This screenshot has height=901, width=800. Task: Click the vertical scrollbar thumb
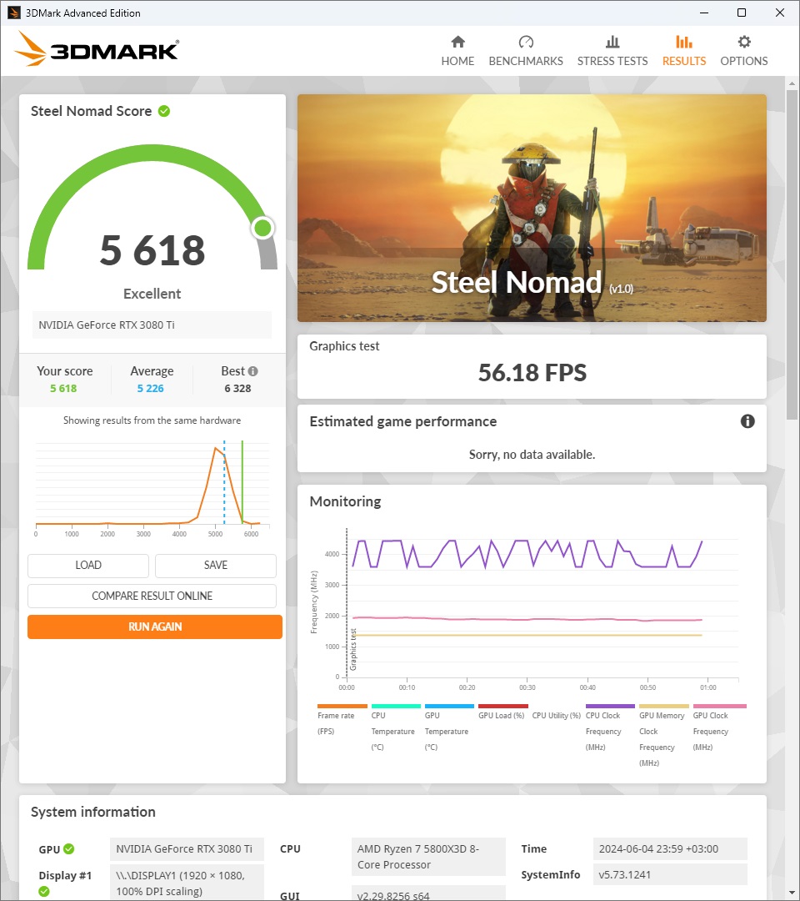coord(792,255)
